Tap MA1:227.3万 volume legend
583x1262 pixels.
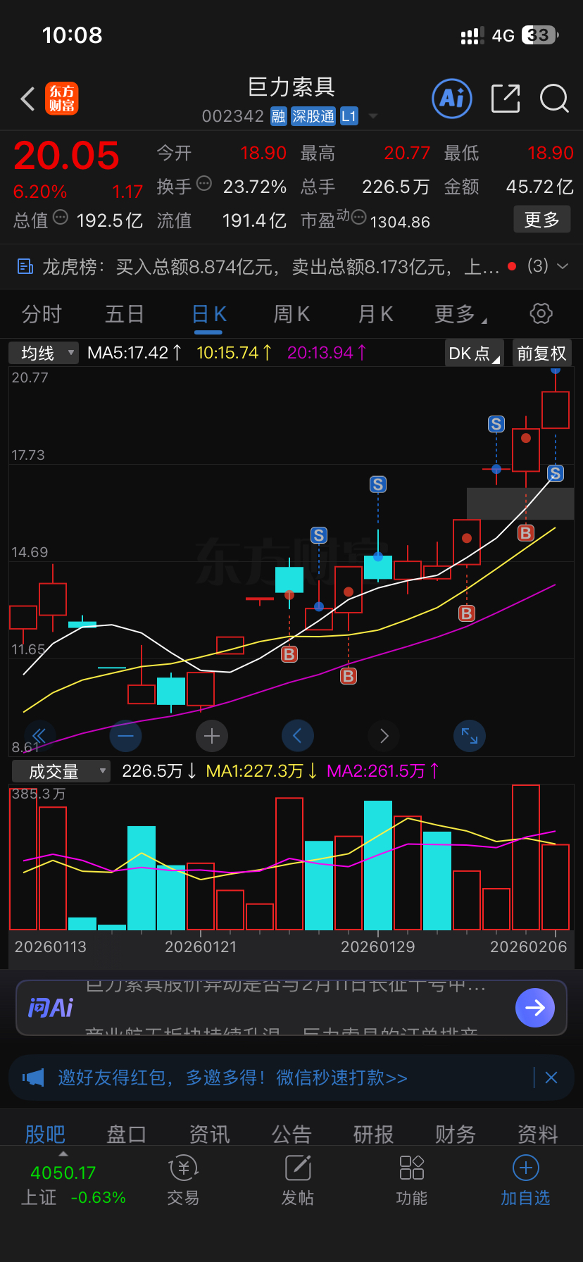pos(261,771)
